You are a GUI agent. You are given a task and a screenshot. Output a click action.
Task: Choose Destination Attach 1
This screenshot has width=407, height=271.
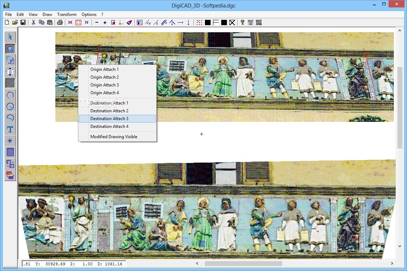point(117,103)
